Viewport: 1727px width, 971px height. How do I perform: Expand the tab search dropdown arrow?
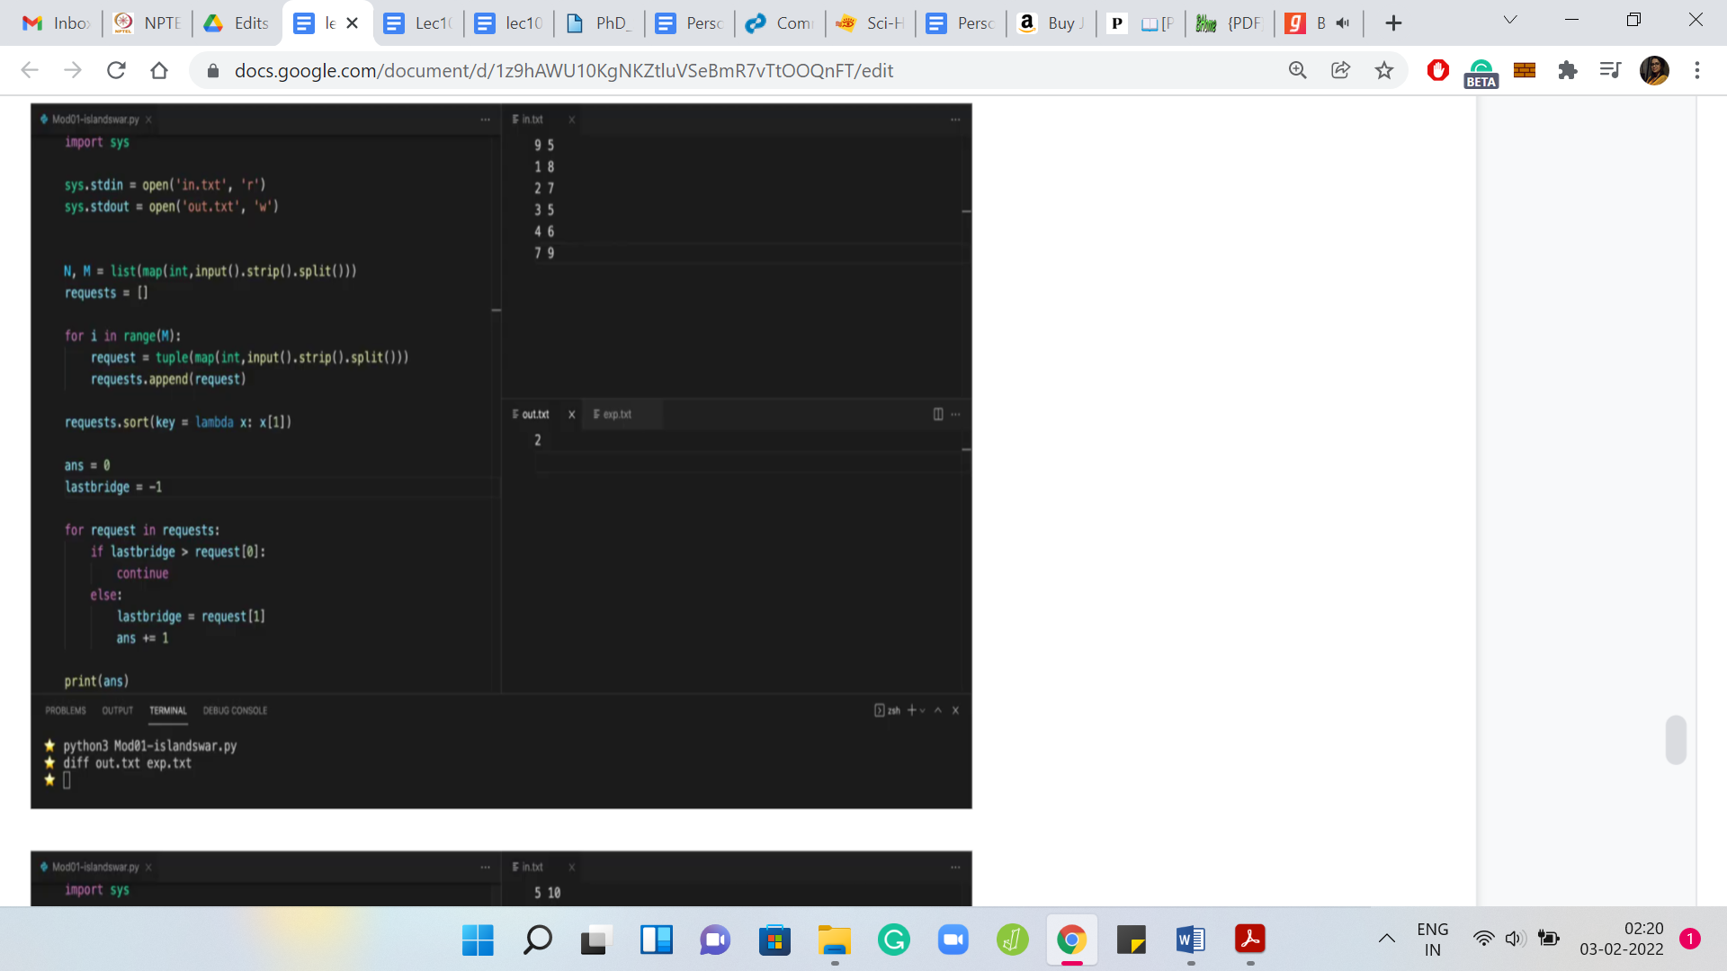[x=1510, y=20]
